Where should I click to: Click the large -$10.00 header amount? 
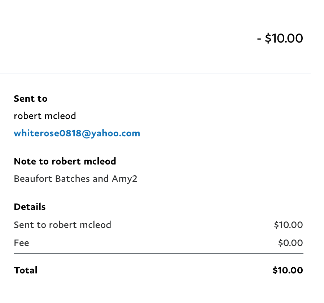(280, 38)
